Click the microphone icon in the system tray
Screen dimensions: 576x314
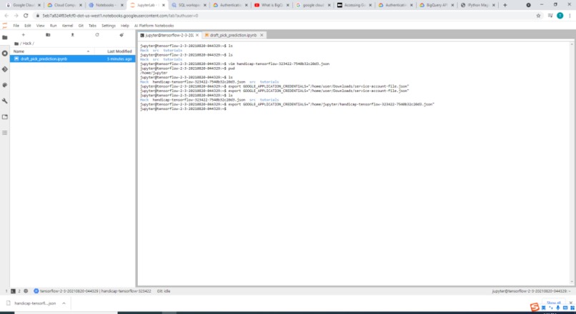557,308
